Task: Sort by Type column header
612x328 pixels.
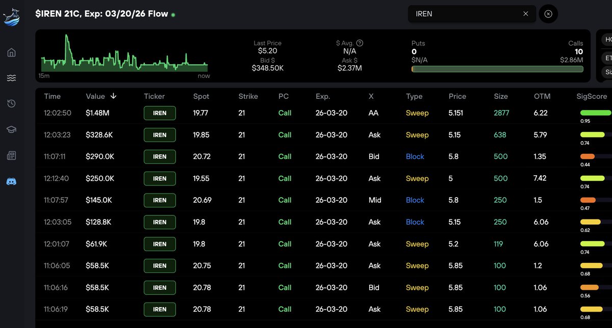Action: 414,96
